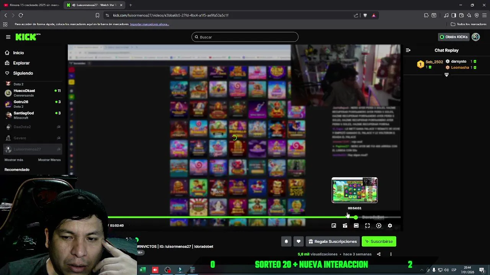Open the user profile avatar menu
The height and width of the screenshot is (275, 490).
click(475, 37)
